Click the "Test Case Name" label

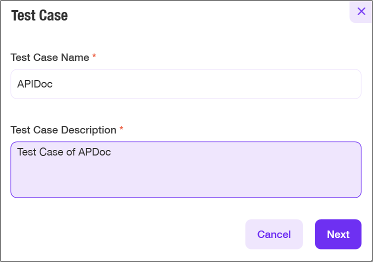coord(49,57)
